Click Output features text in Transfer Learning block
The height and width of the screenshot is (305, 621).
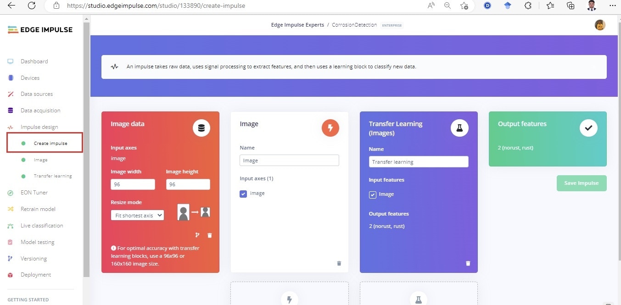pyautogui.click(x=389, y=214)
